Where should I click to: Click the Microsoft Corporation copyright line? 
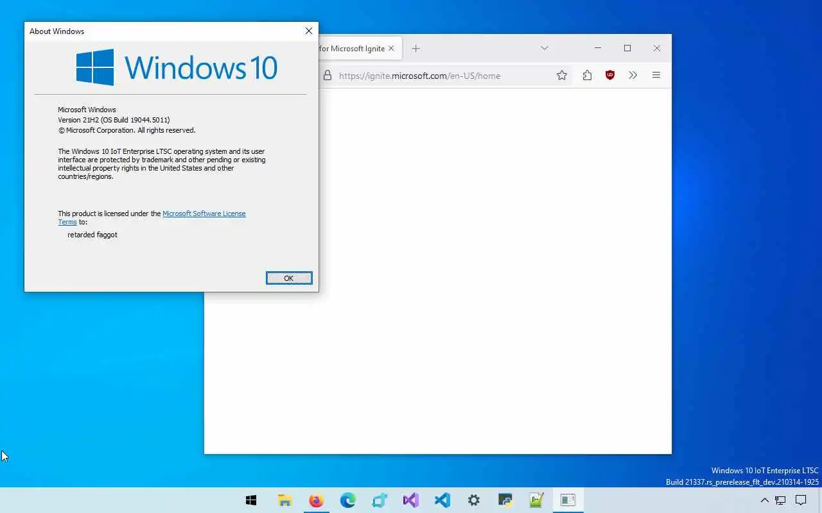coord(127,130)
